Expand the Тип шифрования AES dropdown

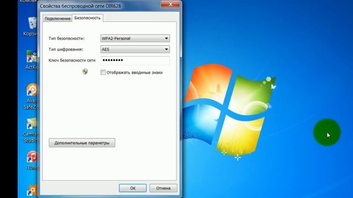click(x=135, y=50)
